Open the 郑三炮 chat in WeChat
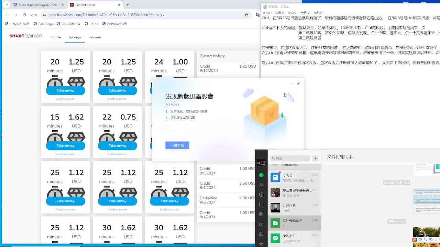The height and width of the screenshot is (247, 440). (x=294, y=192)
